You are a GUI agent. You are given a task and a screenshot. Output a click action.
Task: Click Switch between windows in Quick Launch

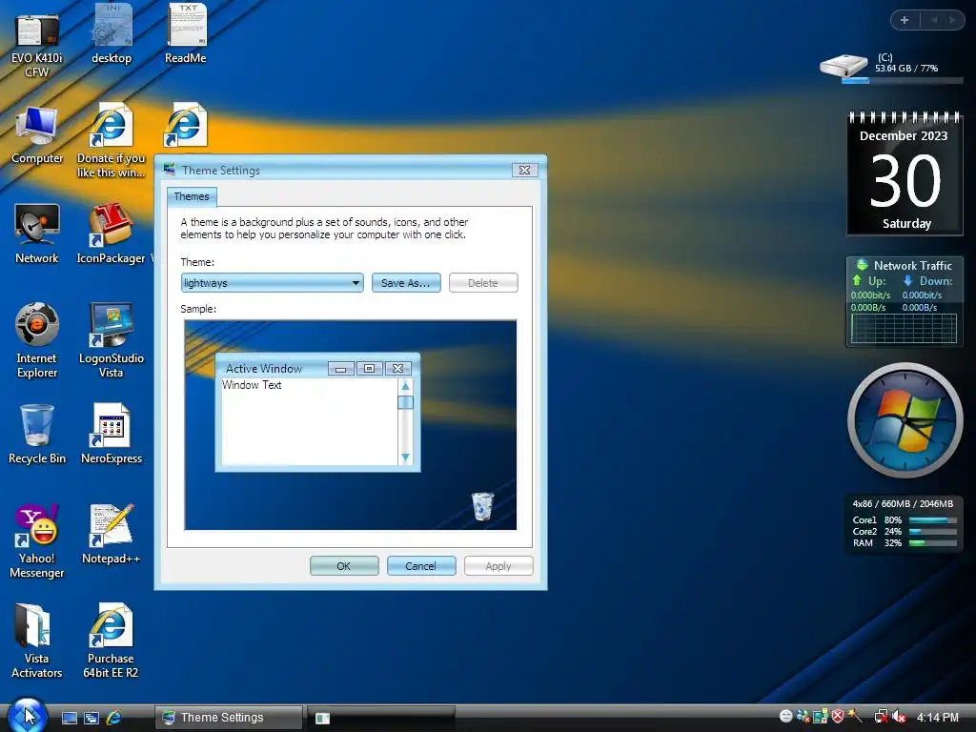91,718
